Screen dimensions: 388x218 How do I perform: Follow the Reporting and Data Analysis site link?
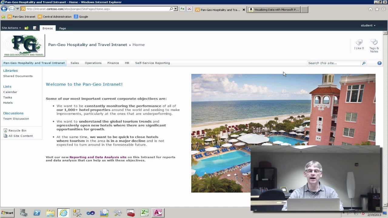(x=98, y=157)
